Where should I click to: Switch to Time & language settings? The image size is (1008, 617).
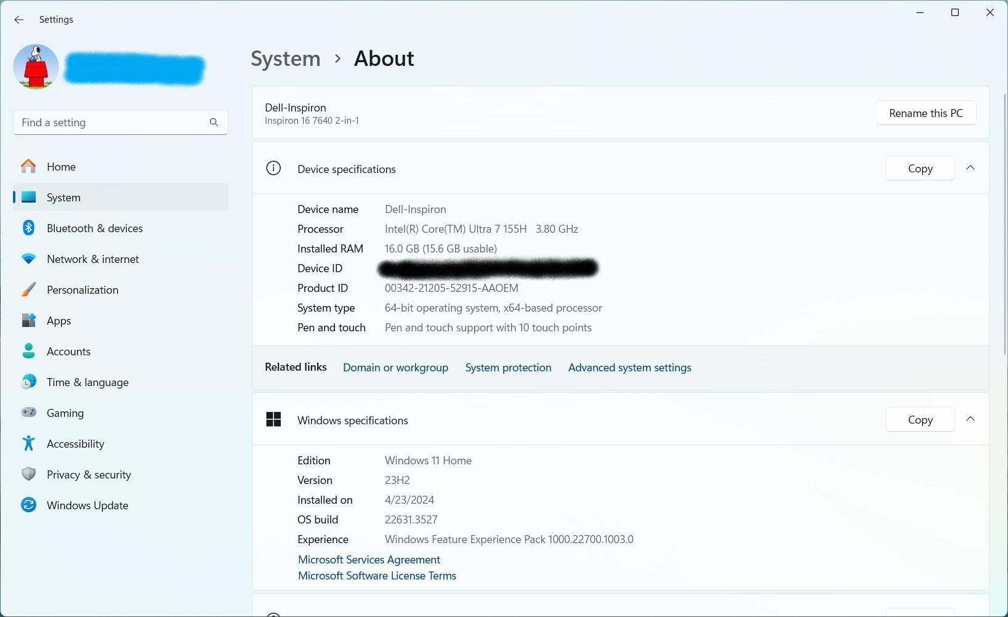tap(87, 382)
